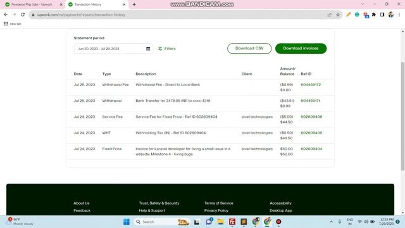Open Windows Start button
The width and height of the screenshot is (405, 228).
click(x=127, y=222)
